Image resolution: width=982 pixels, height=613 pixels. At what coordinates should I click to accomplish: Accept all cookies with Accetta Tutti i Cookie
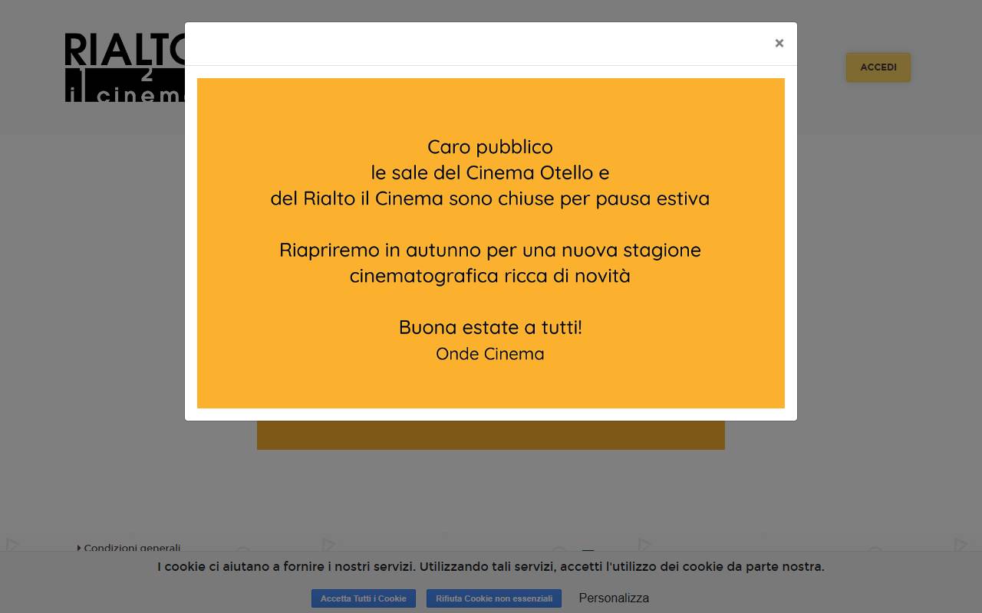pos(364,598)
